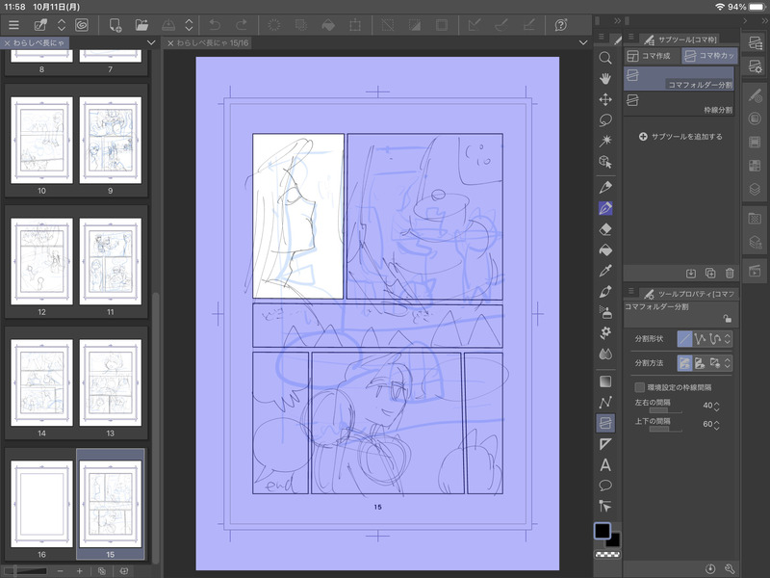Open the Layer palette icon

click(x=755, y=189)
